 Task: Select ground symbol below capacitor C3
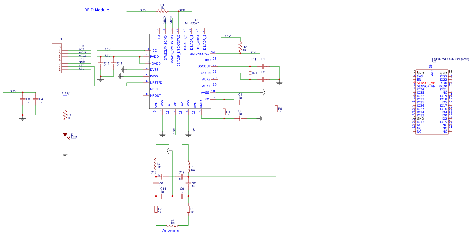23,119
